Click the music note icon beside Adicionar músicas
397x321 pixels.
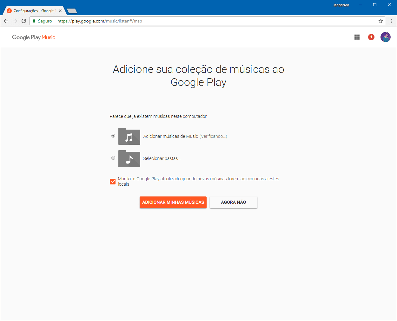tap(129, 136)
